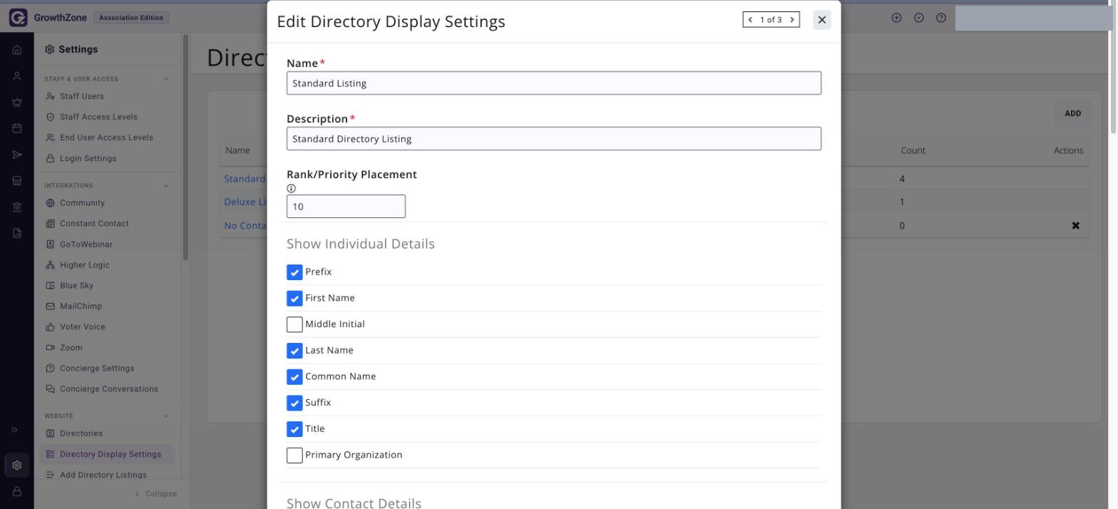This screenshot has height=509, width=1118.
Task: Uncheck the Prefix checkbox
Action: [294, 272]
